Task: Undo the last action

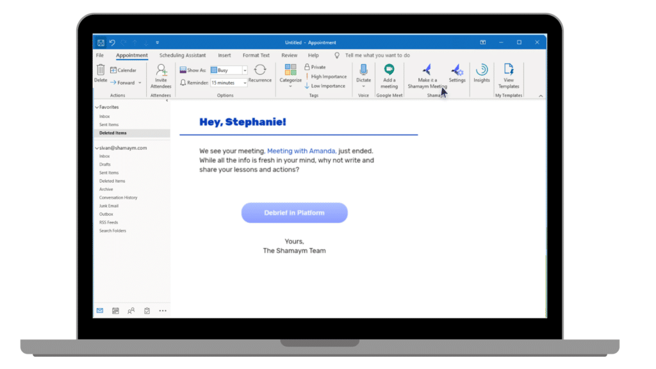Action: [x=112, y=43]
